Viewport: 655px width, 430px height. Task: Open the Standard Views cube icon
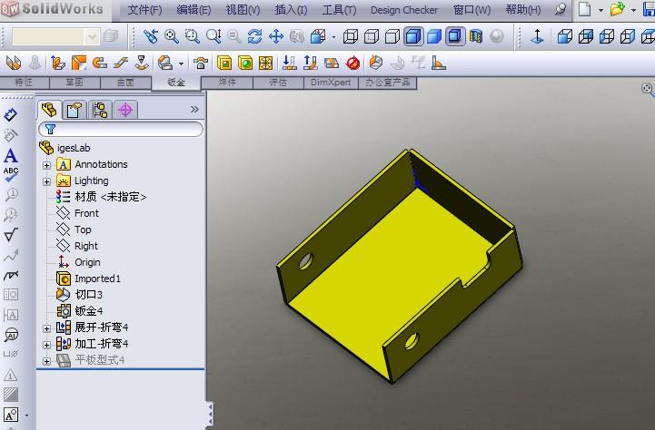tap(318, 36)
